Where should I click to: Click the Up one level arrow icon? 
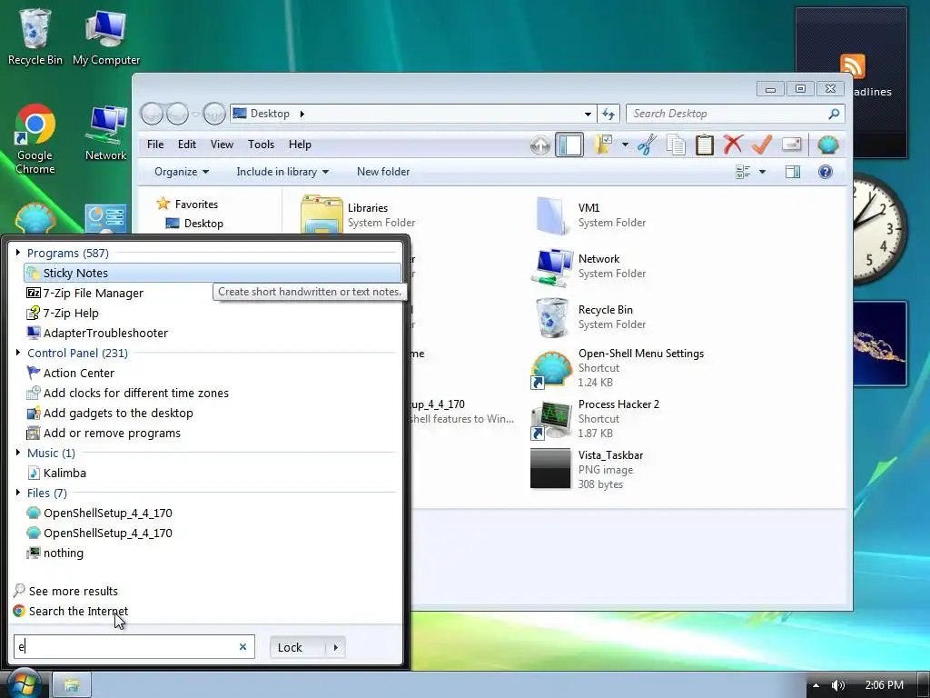pos(539,145)
